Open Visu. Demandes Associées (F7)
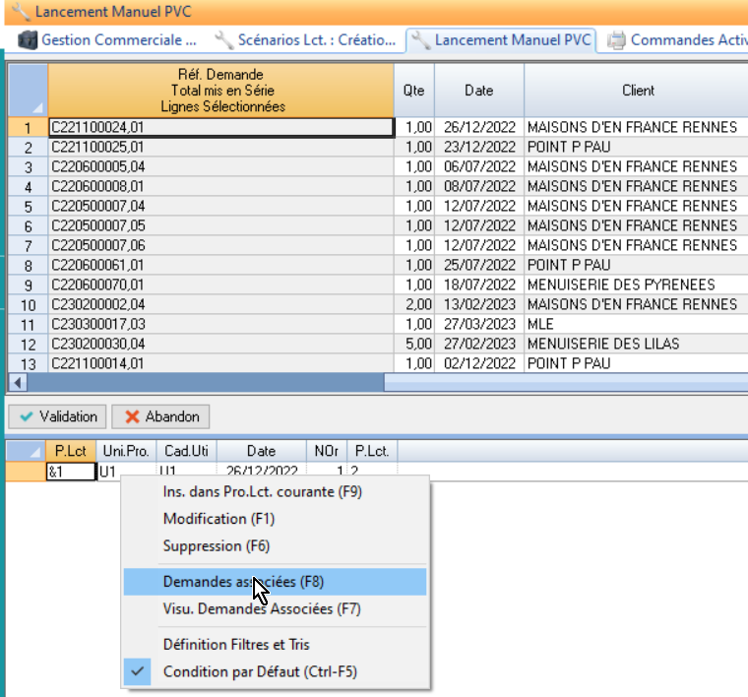 coord(261,609)
